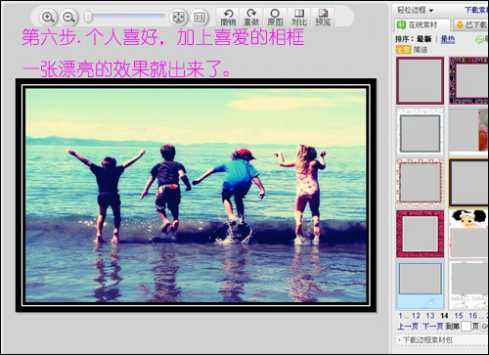Select the 全部 category filter
Screen dimensions: 489x355
tap(403, 50)
